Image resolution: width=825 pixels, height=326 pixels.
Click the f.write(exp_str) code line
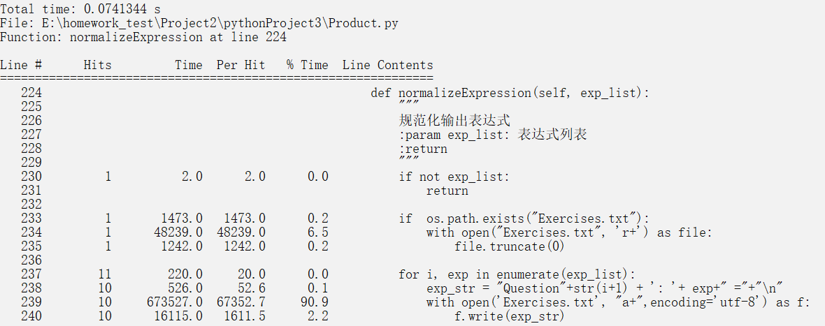(509, 316)
